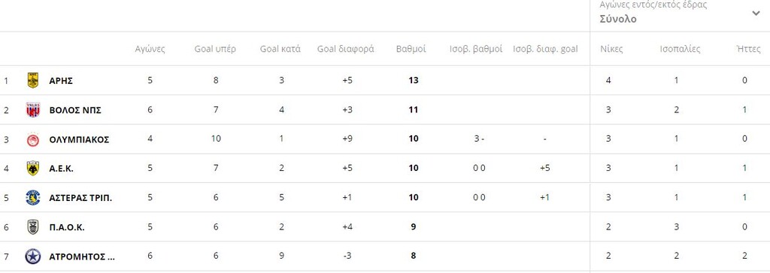The image size is (770, 273).
Task: Click the Ισοπαλίες column header
Action: click(680, 49)
